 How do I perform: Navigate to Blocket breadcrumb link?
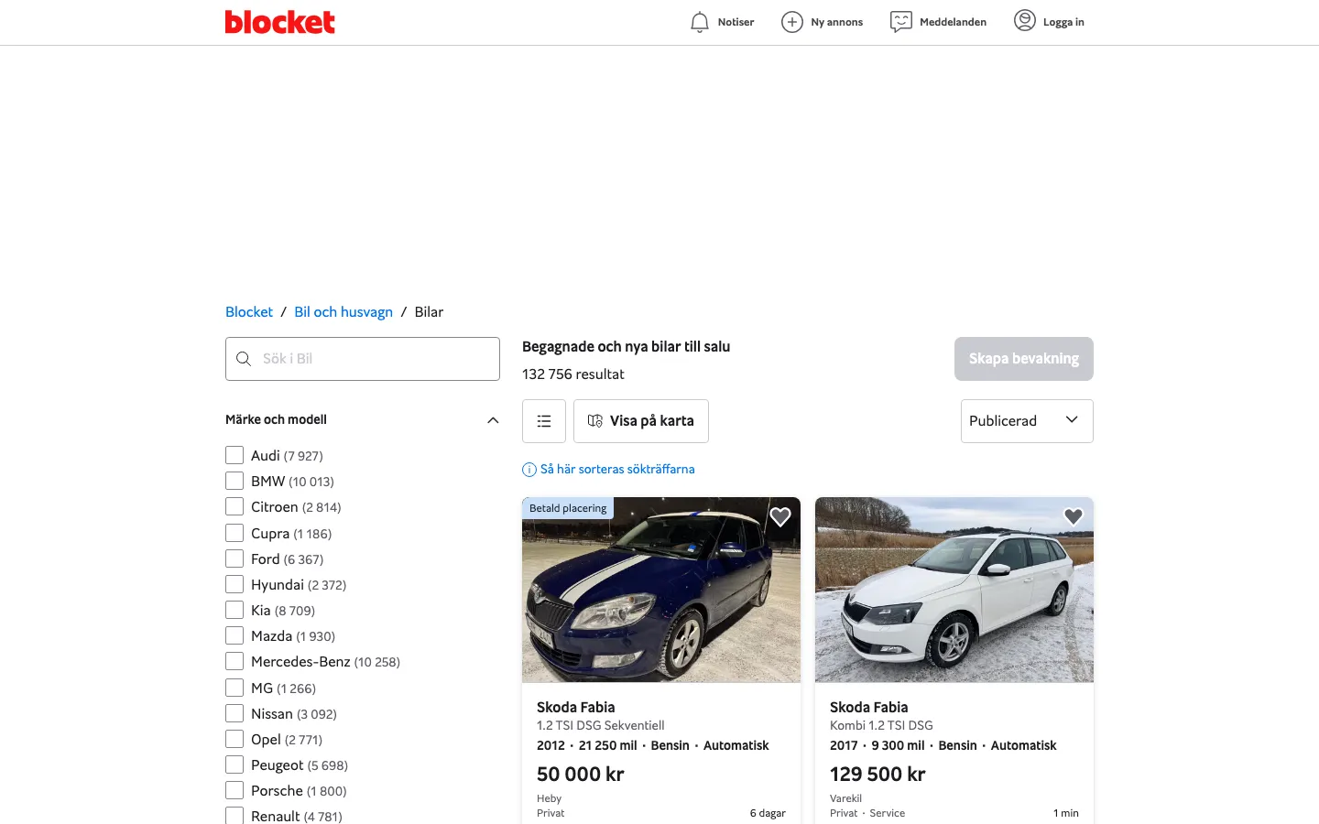[249, 312]
